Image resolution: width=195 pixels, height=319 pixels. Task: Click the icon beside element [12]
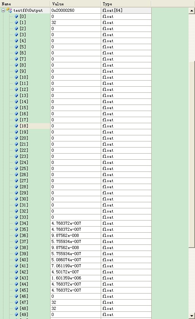tap(16, 89)
